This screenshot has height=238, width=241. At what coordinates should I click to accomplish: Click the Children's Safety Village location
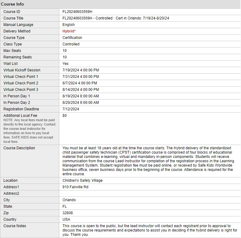point(83,181)
